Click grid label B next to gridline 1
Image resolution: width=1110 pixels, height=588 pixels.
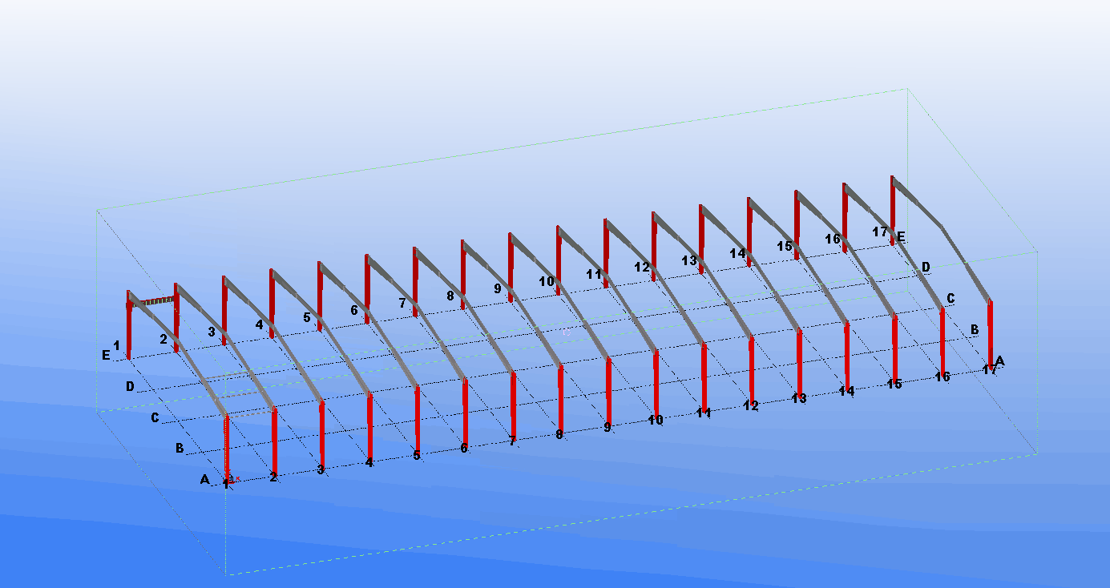pos(180,448)
